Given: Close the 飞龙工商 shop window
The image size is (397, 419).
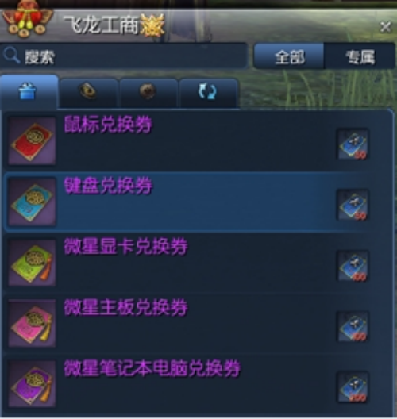Looking at the screenshot, I should (385, 27).
